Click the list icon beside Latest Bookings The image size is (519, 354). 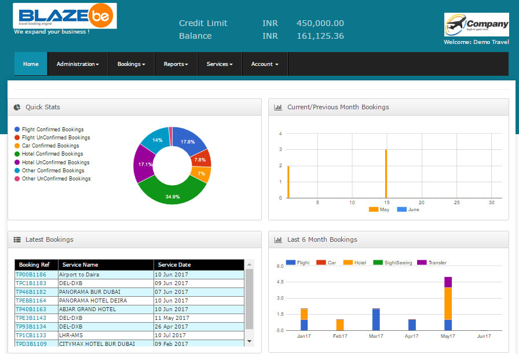click(x=17, y=239)
